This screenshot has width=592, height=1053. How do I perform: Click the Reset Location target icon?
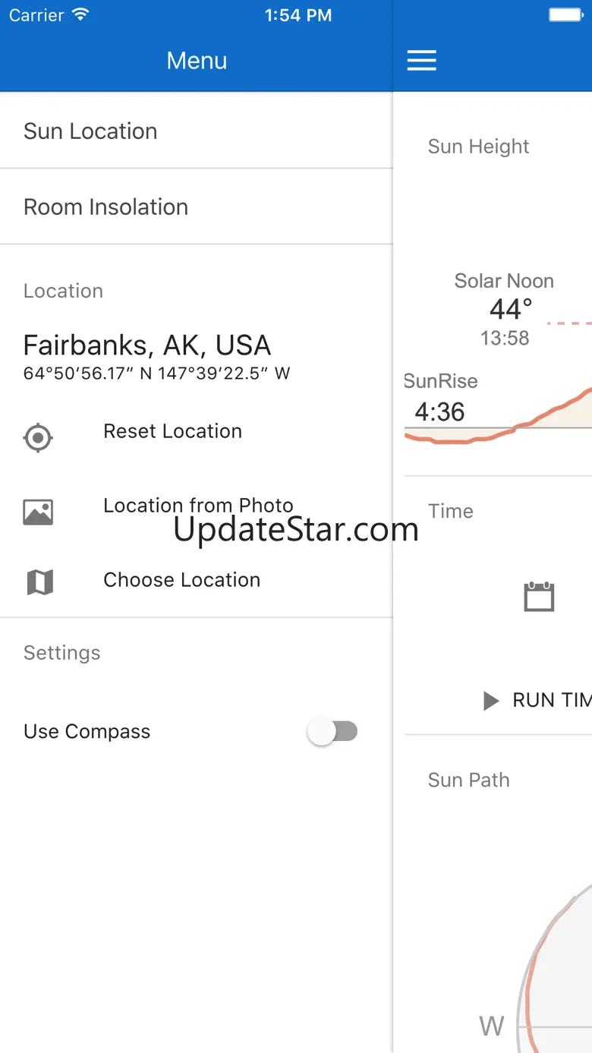38,438
